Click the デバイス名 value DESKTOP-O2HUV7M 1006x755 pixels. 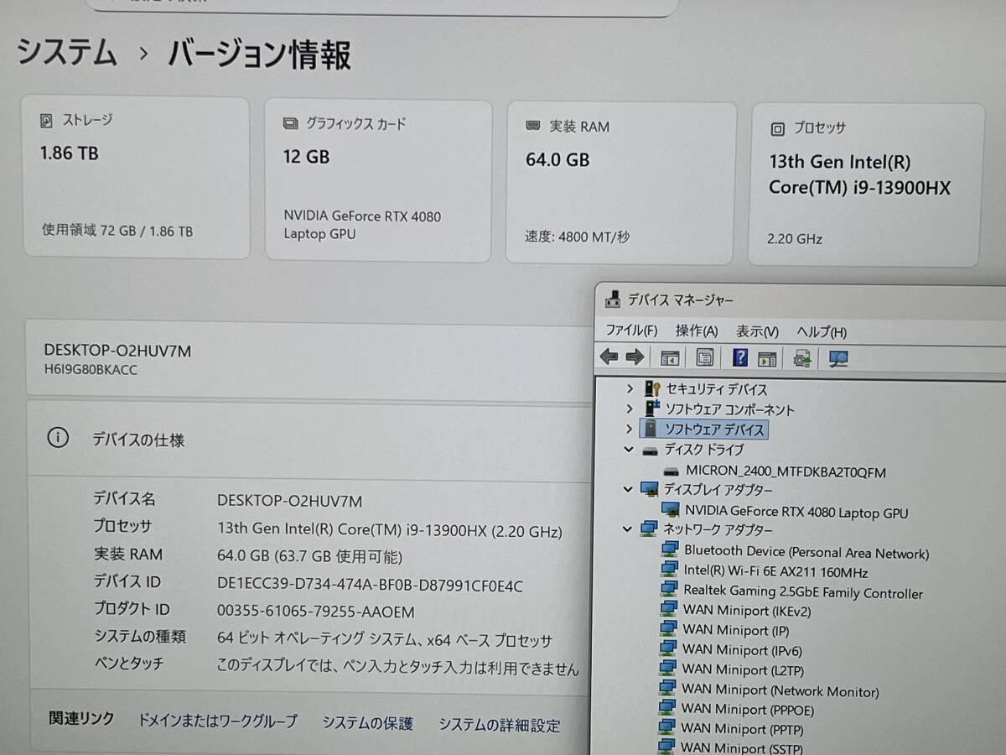[x=289, y=501]
